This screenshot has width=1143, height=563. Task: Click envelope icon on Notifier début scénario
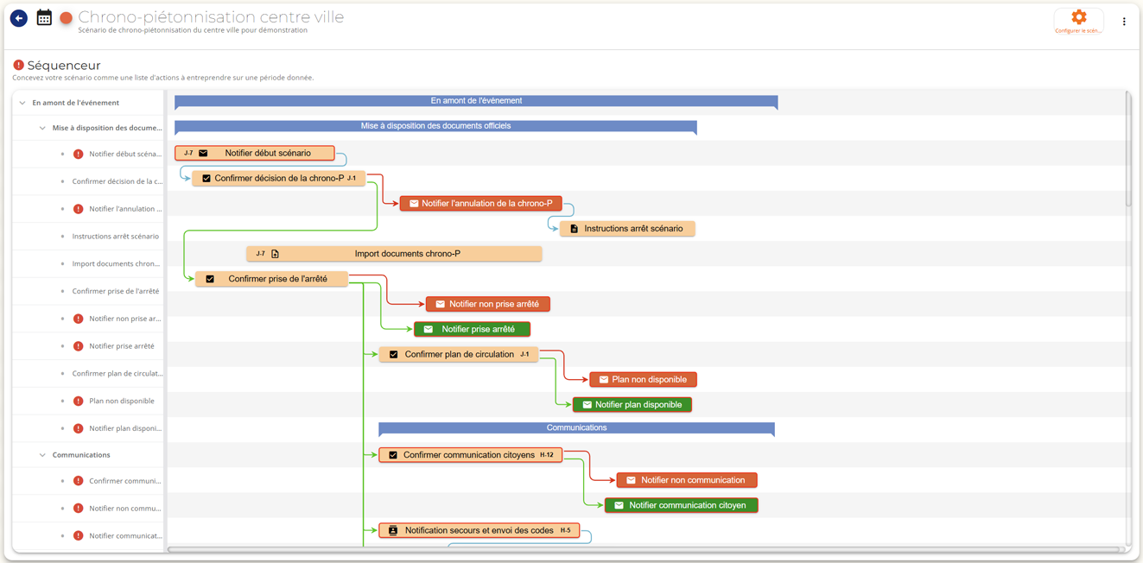click(204, 153)
